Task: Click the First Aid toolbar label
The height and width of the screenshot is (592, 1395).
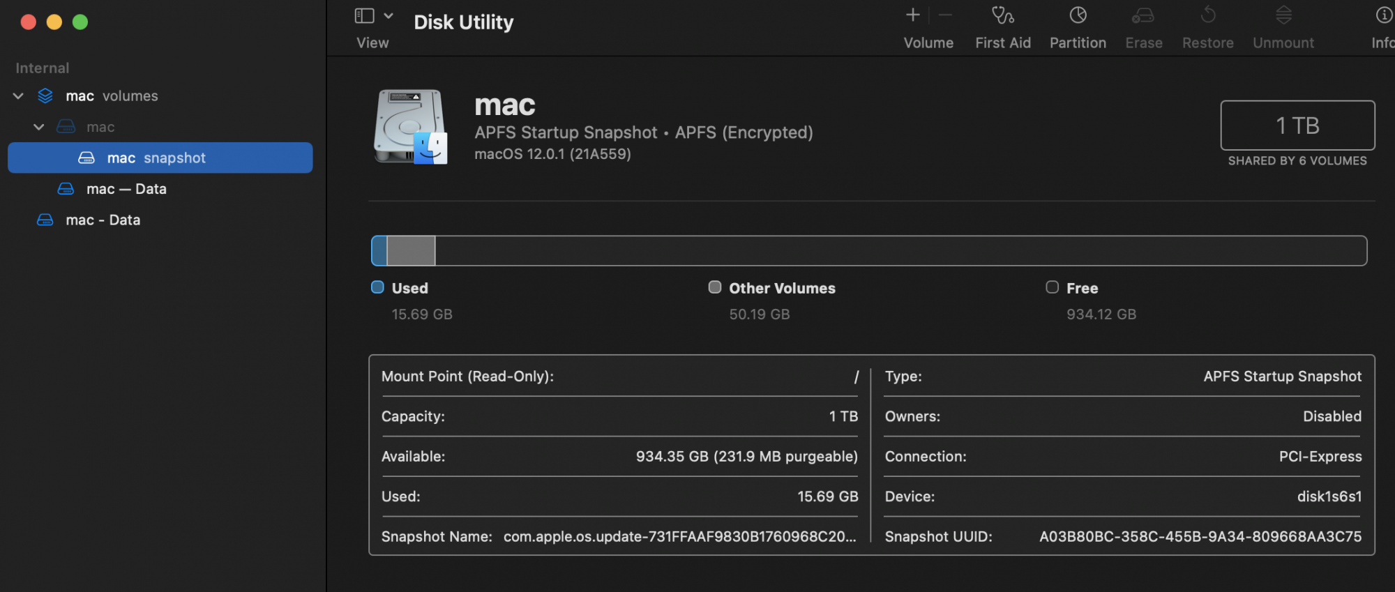Action: 1003,43
